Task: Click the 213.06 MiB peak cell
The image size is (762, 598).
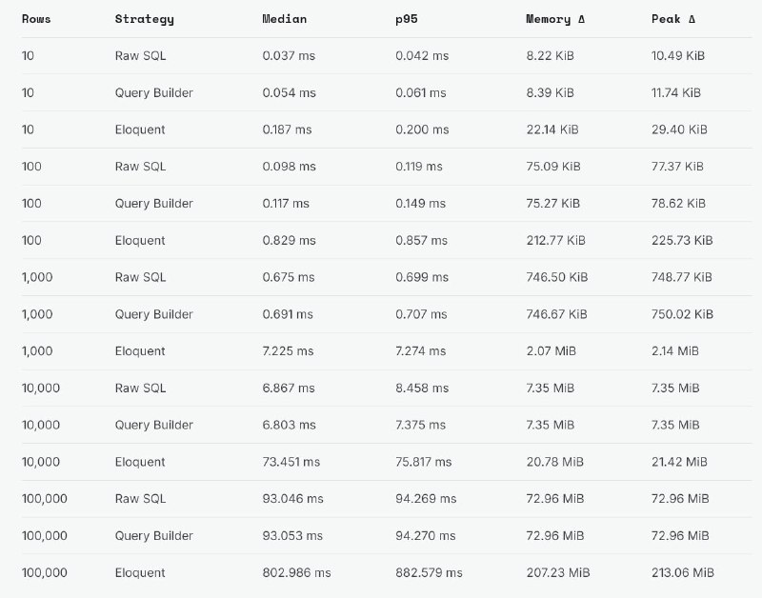Action: [x=683, y=572]
